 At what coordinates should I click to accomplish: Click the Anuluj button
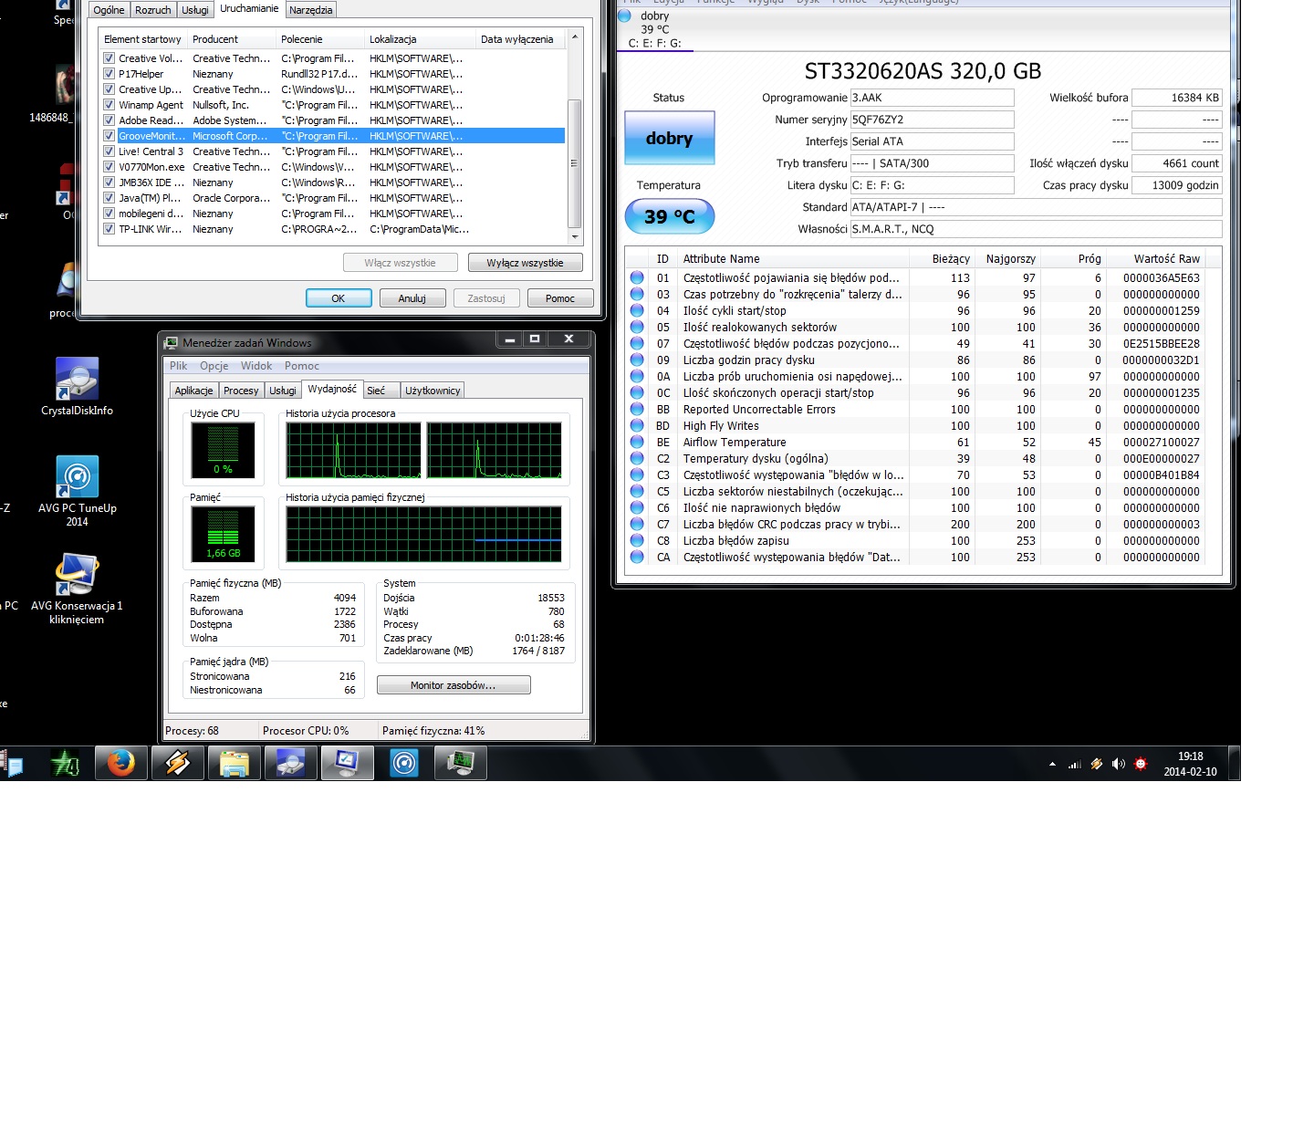412,298
